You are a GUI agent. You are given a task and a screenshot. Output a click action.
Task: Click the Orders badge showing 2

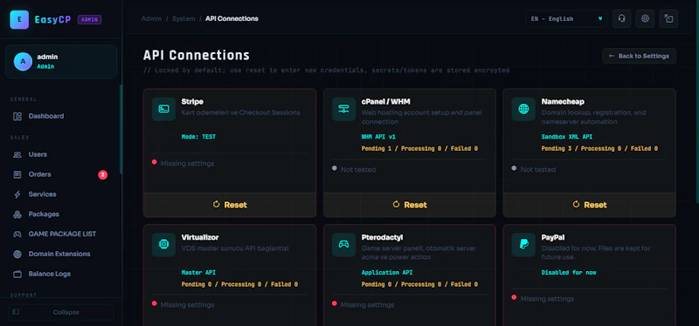[102, 175]
